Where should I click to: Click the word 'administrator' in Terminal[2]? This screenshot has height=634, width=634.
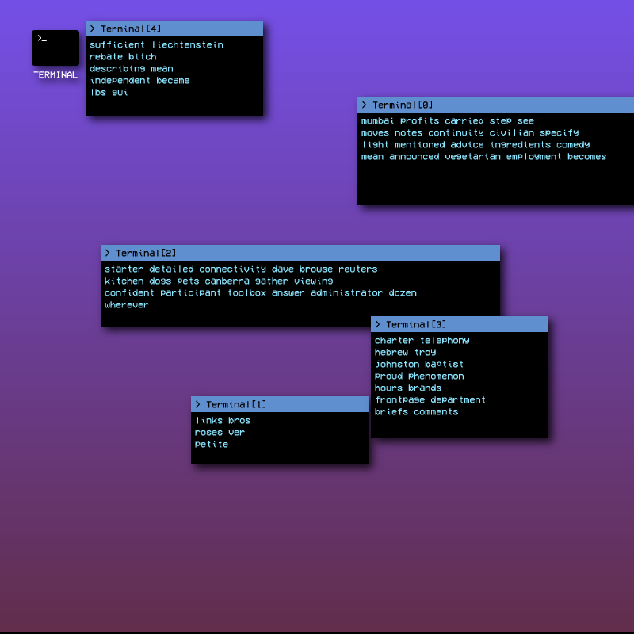pos(346,293)
